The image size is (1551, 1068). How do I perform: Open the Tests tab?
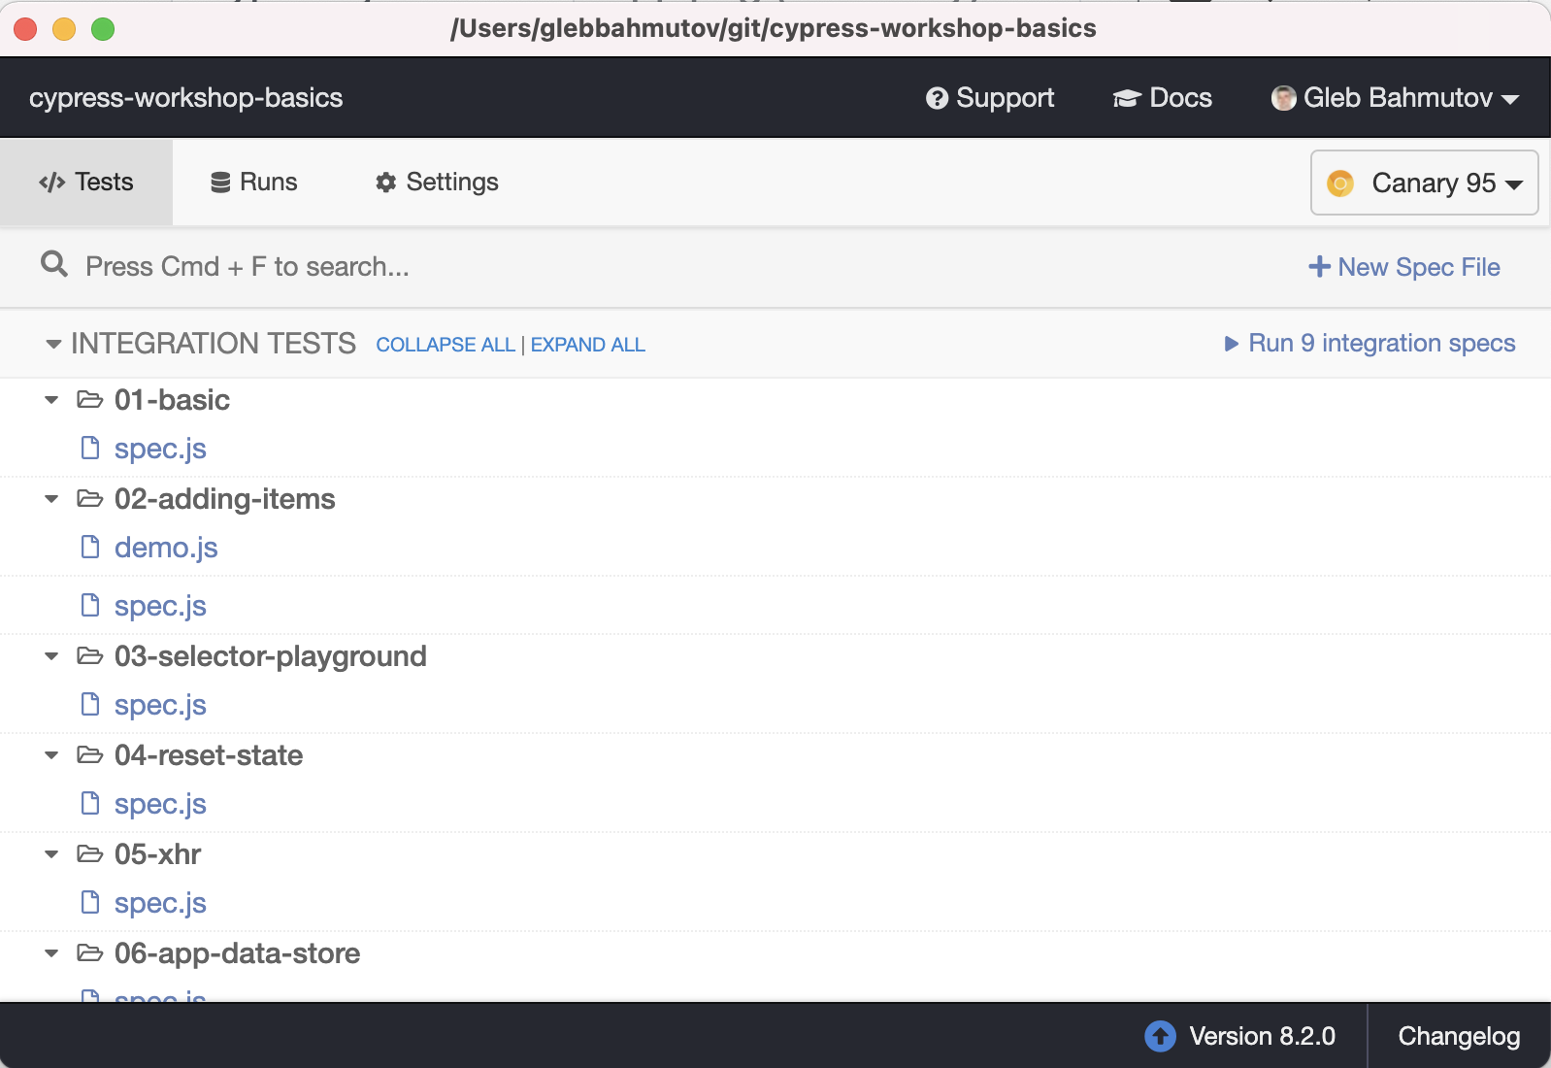pos(86,183)
